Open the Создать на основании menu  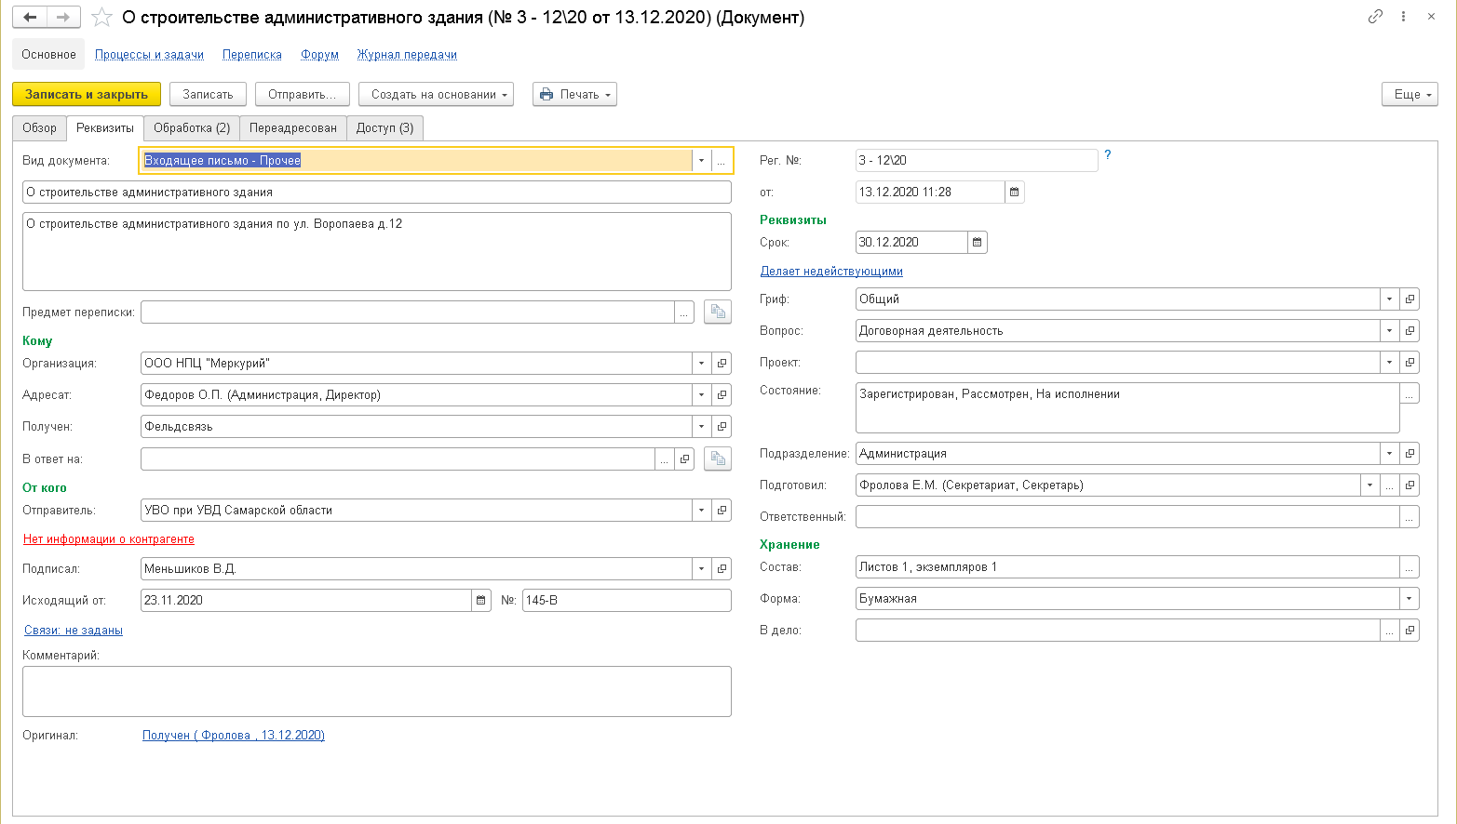436,95
